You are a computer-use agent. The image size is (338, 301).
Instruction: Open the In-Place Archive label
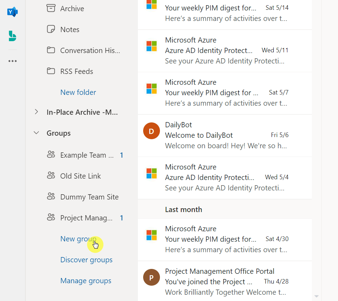82,112
